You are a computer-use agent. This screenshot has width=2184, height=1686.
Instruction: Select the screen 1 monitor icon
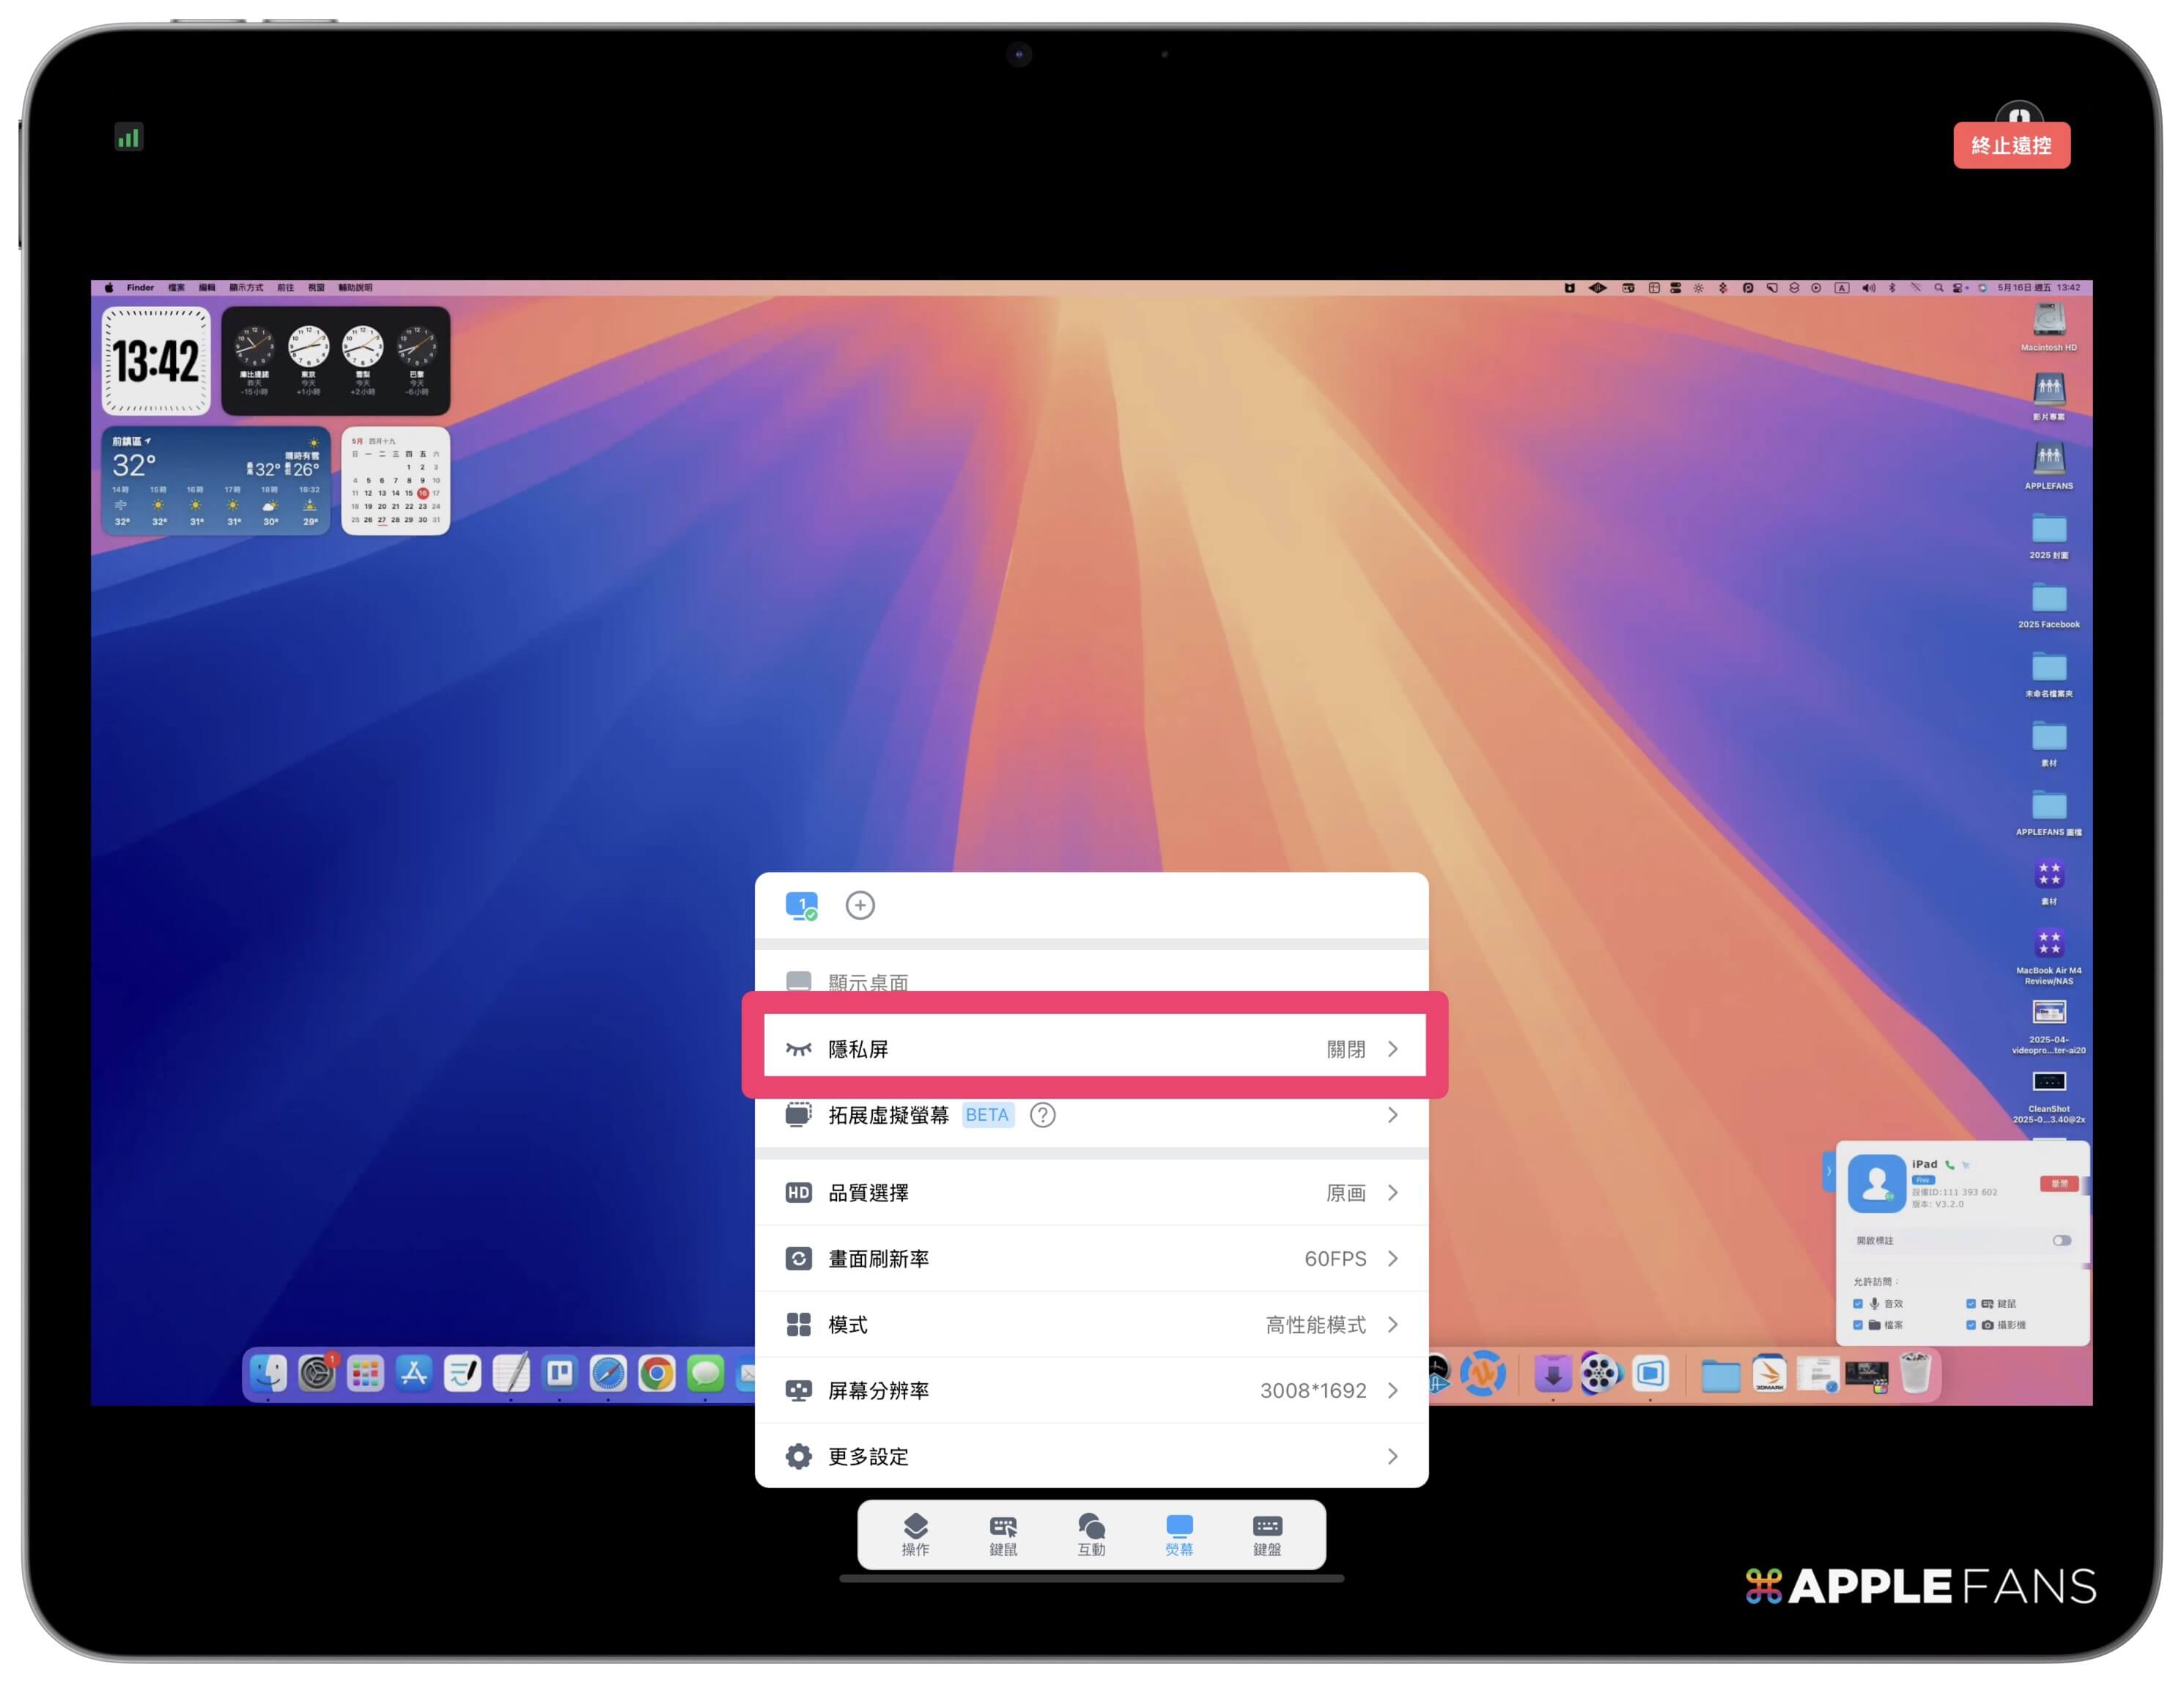click(x=801, y=905)
